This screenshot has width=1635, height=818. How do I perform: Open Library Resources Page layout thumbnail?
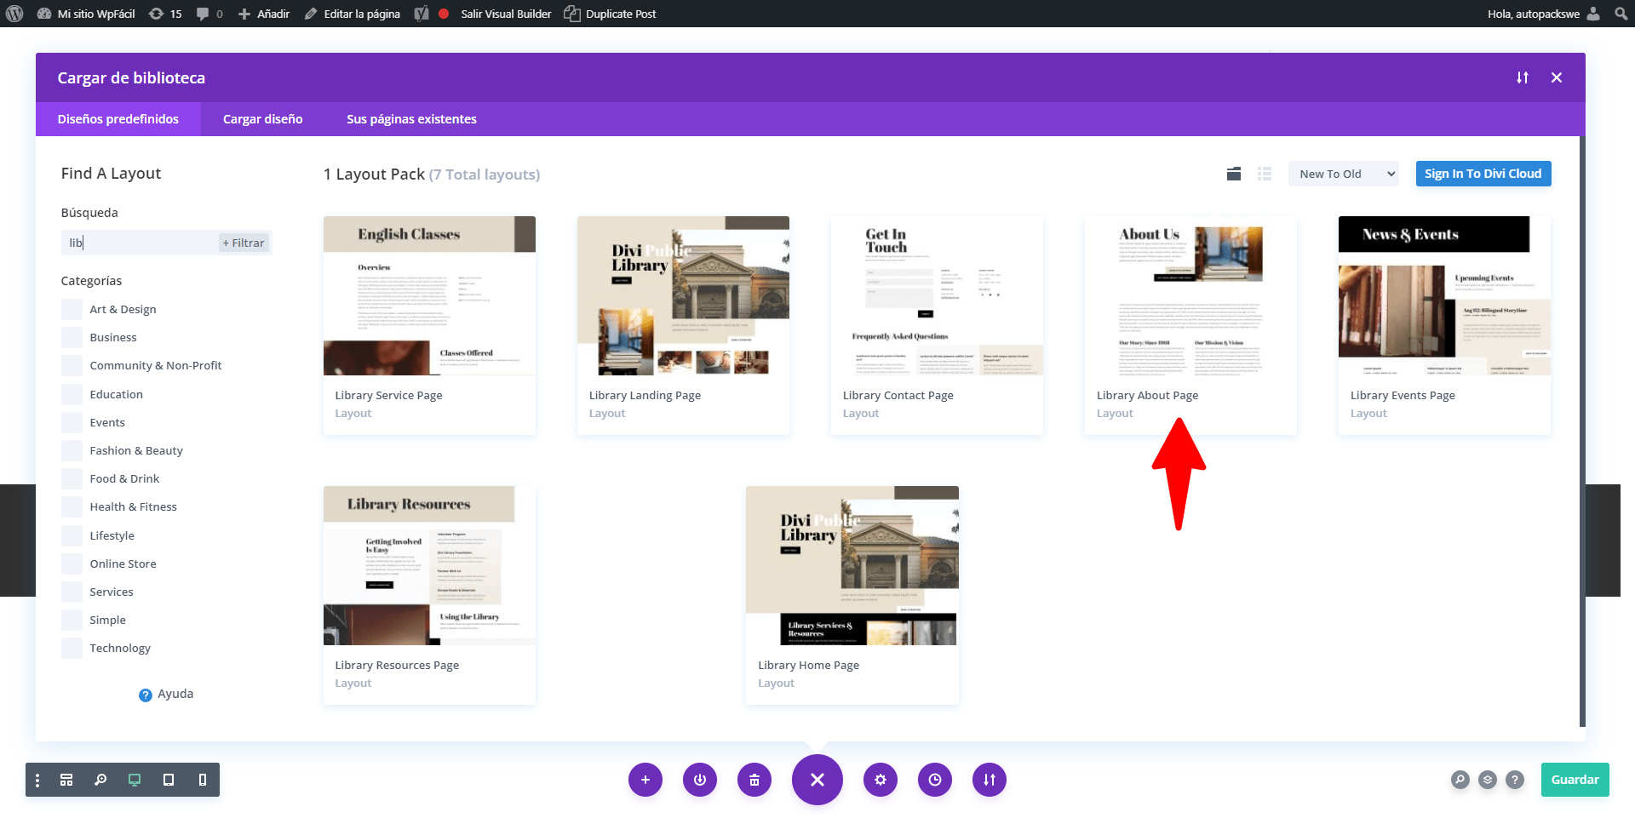[x=429, y=565]
